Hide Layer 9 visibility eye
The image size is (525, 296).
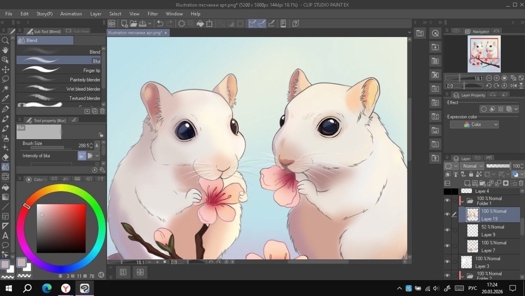(447, 230)
